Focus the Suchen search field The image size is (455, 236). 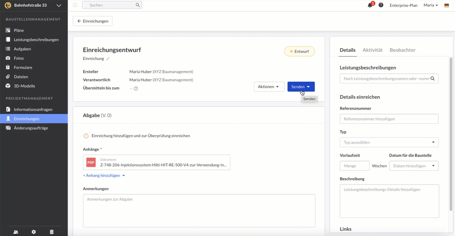click(x=112, y=5)
